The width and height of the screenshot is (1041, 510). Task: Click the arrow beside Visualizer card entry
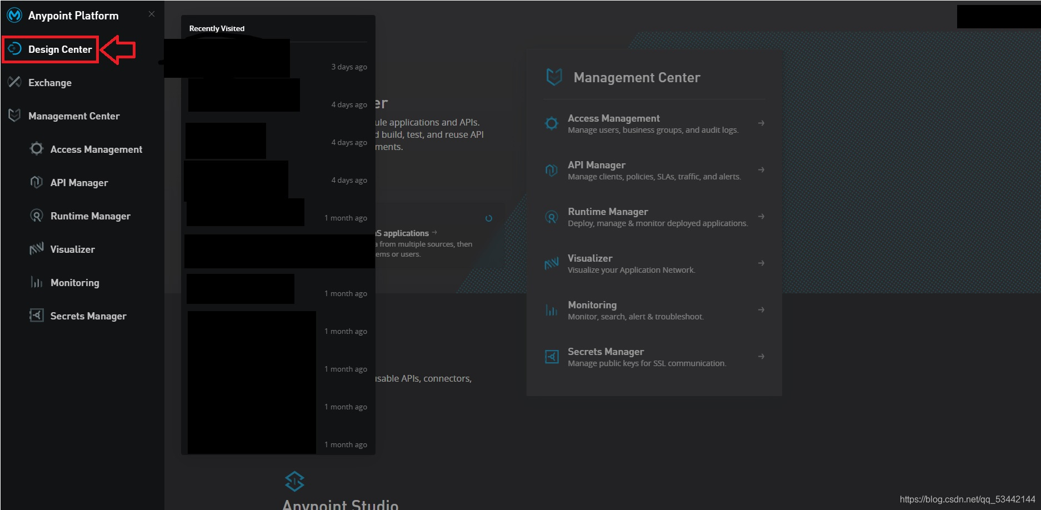pyautogui.click(x=761, y=263)
